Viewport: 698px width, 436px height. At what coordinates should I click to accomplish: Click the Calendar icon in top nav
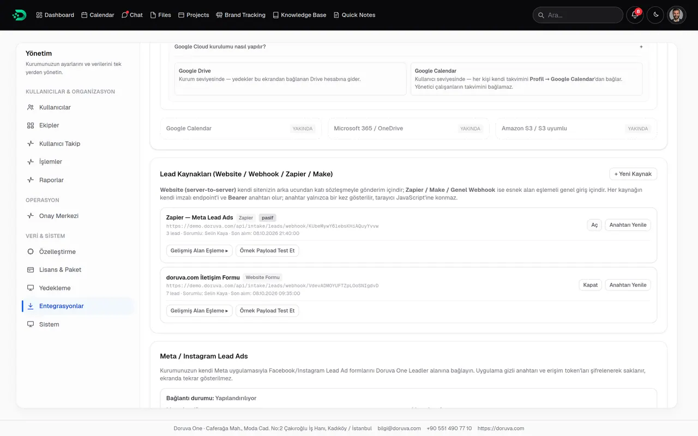[x=85, y=15]
